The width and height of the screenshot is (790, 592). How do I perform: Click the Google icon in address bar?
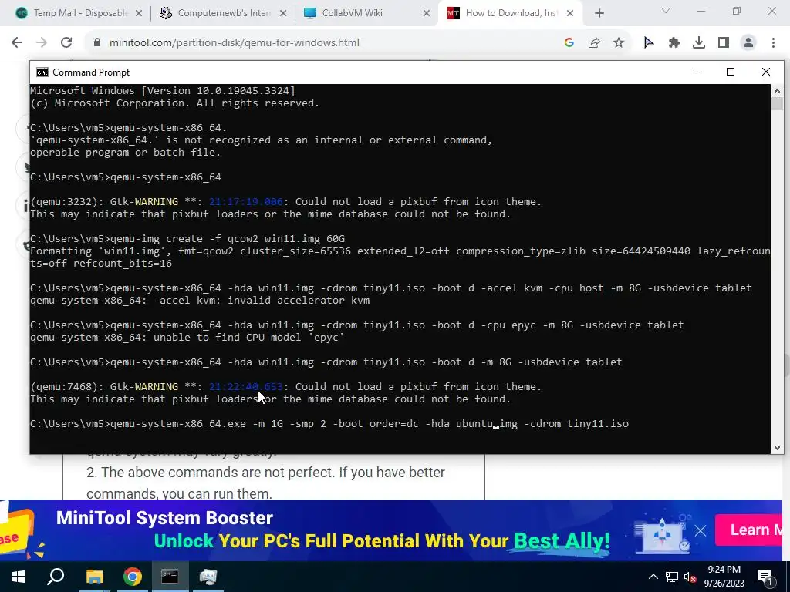[569, 43]
